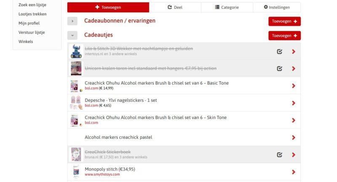Click arrow on Unicorn kralen toren row
The height and width of the screenshot is (182, 337).
[294, 69]
